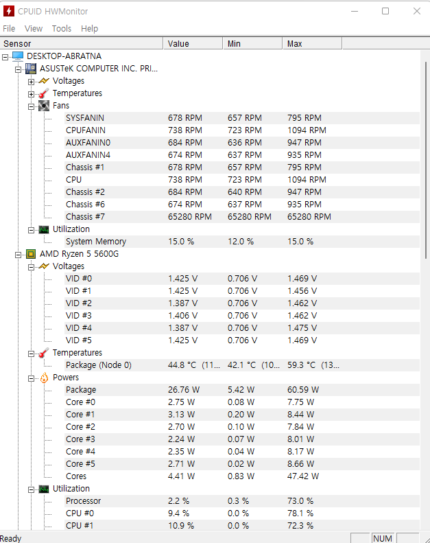Image resolution: width=430 pixels, height=543 pixels.
Task: Click the HWMonitor lightning app icon
Action: click(9, 11)
